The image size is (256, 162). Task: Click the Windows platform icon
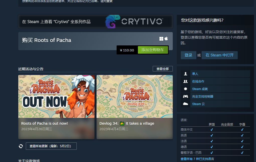(161, 39)
